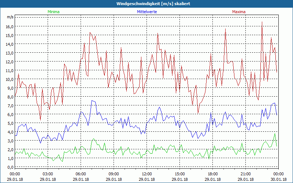
Task: Click the 0,0 y-axis value
Action: [10, 167]
